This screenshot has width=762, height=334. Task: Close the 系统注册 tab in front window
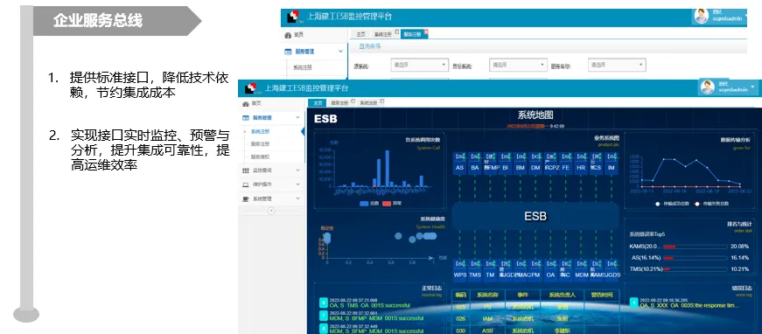click(381, 101)
